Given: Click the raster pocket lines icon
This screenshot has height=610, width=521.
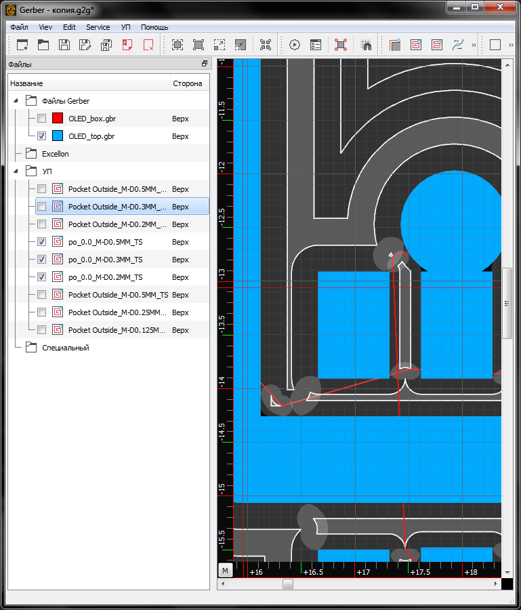Looking at the screenshot, I should pyautogui.click(x=437, y=45).
